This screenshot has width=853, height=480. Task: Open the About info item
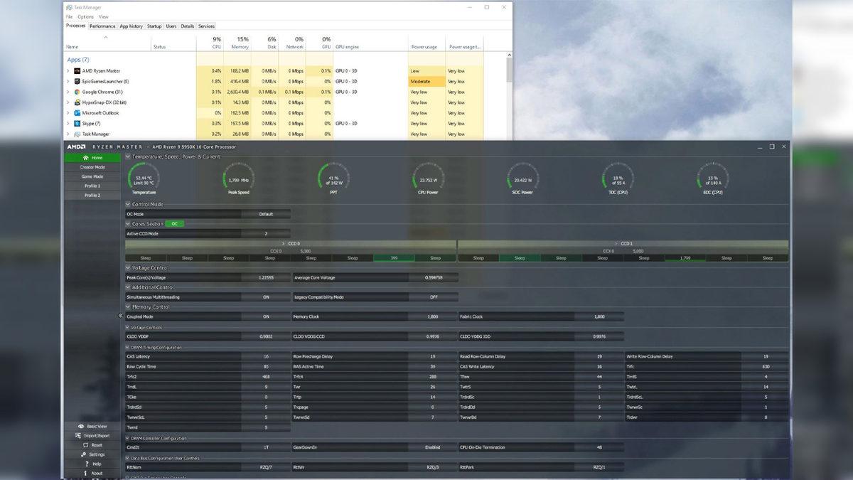tap(86, 473)
